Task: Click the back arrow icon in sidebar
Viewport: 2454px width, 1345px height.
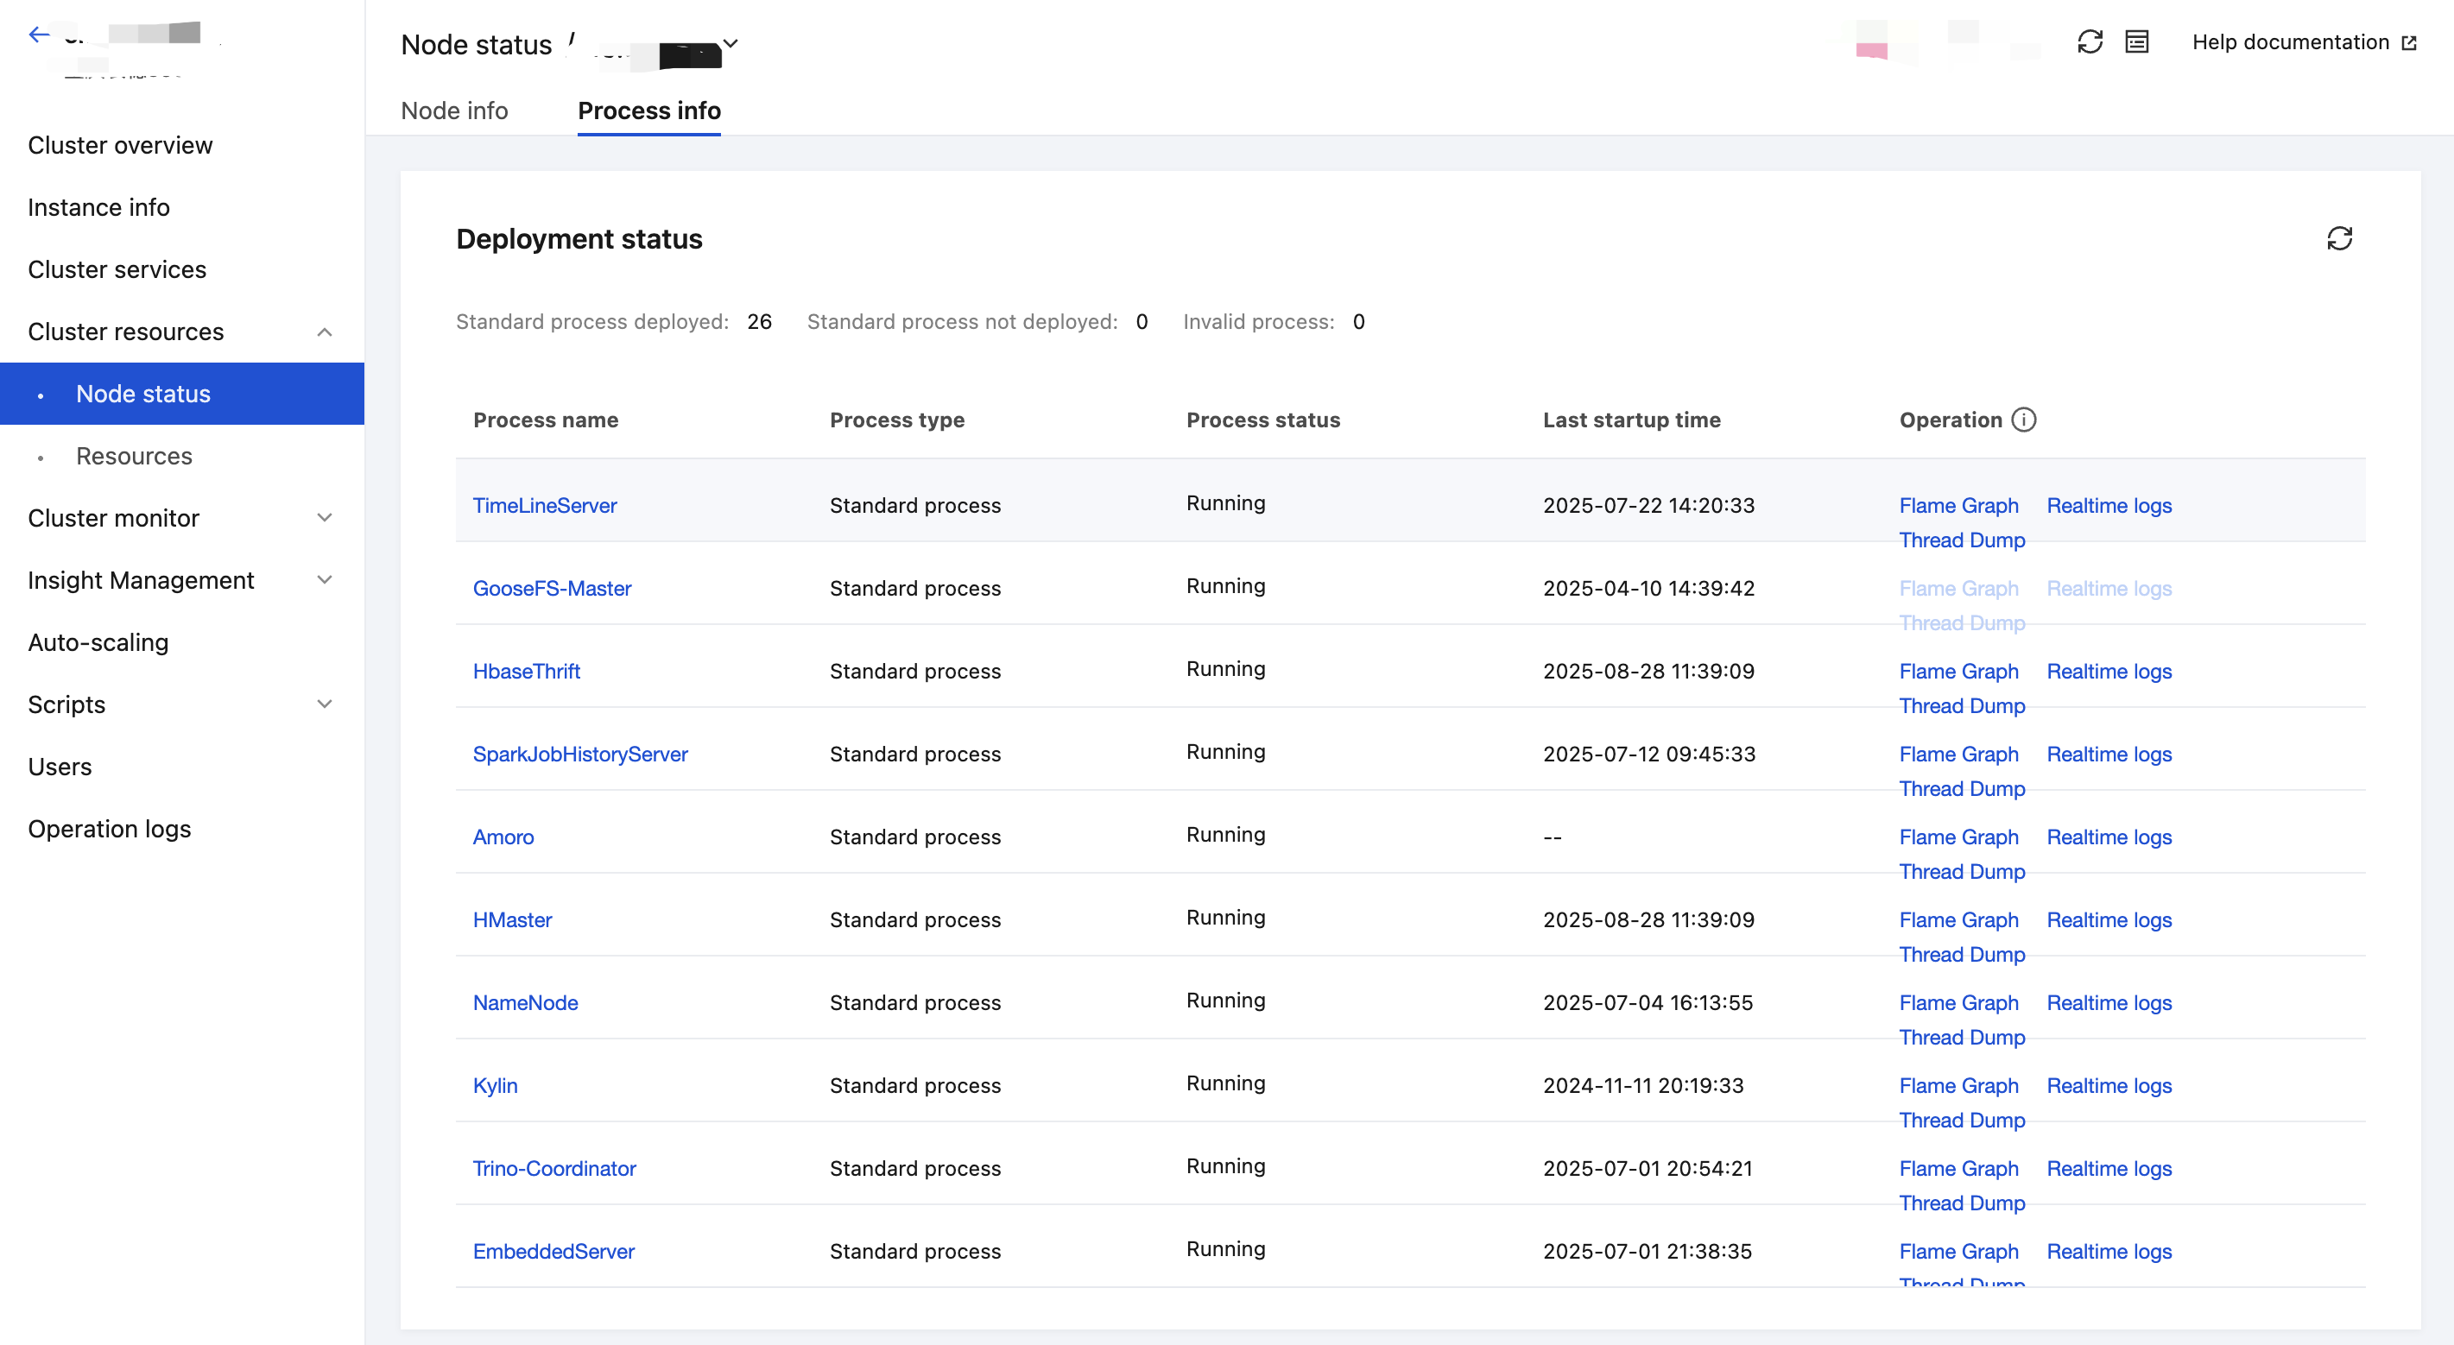Action: click(39, 35)
